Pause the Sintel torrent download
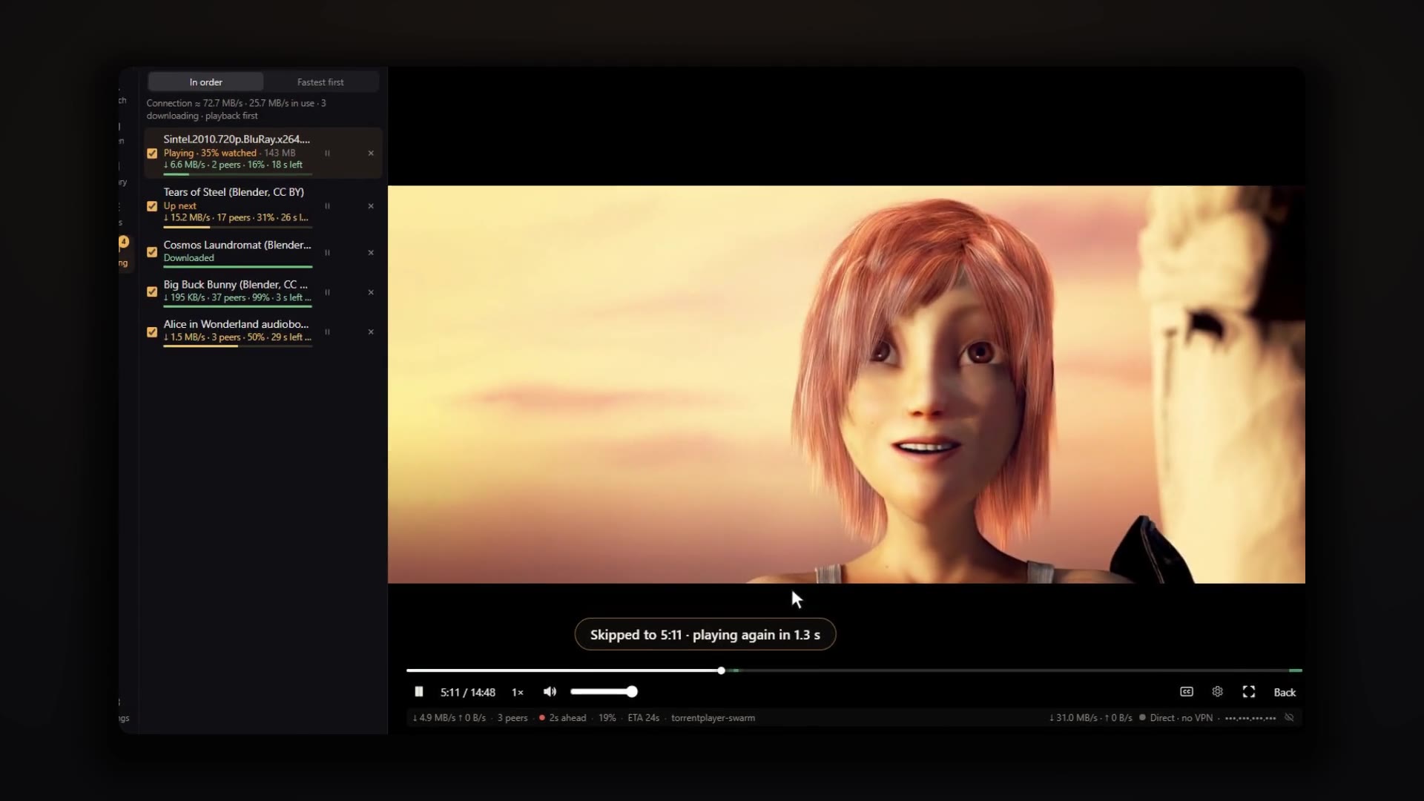The width and height of the screenshot is (1424, 801). click(x=327, y=154)
